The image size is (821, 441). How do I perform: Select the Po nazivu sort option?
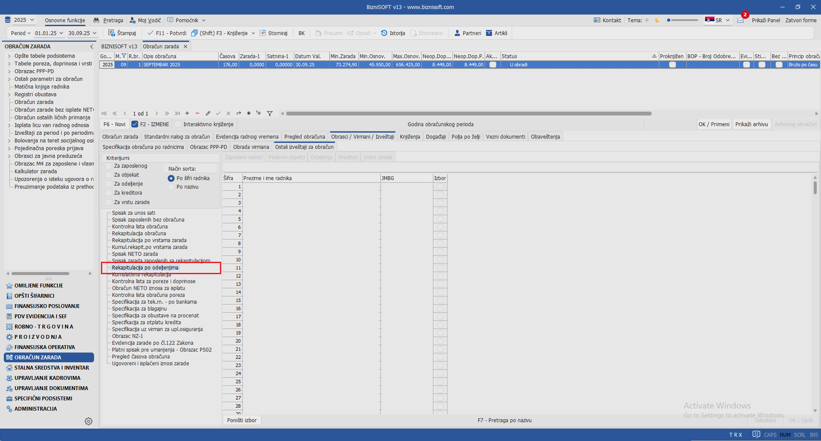(x=171, y=187)
